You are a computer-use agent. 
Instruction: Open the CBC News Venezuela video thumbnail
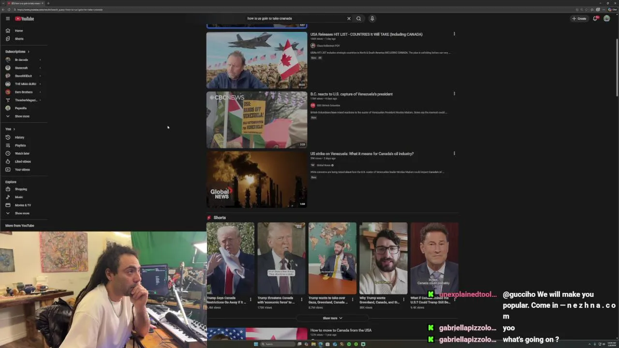(x=257, y=120)
